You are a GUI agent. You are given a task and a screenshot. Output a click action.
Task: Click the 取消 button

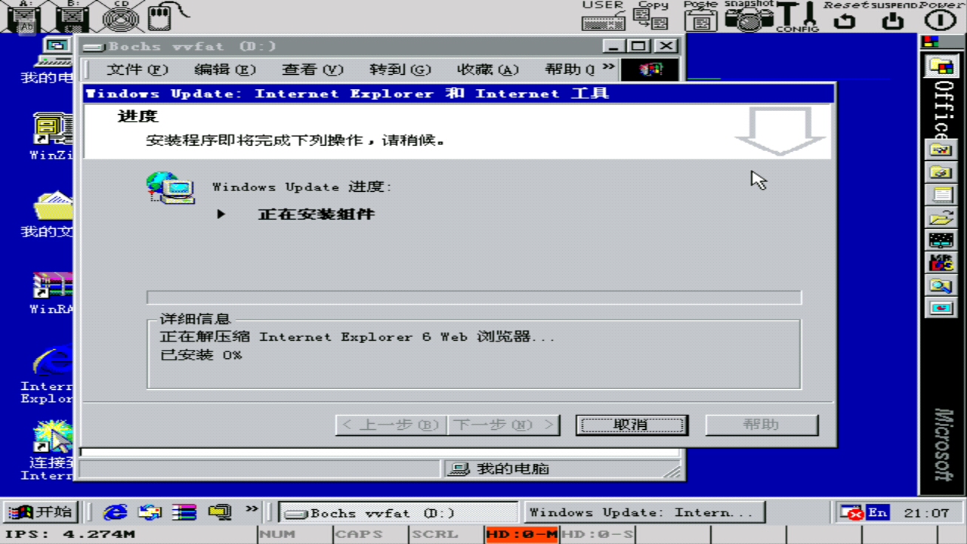tap(632, 425)
